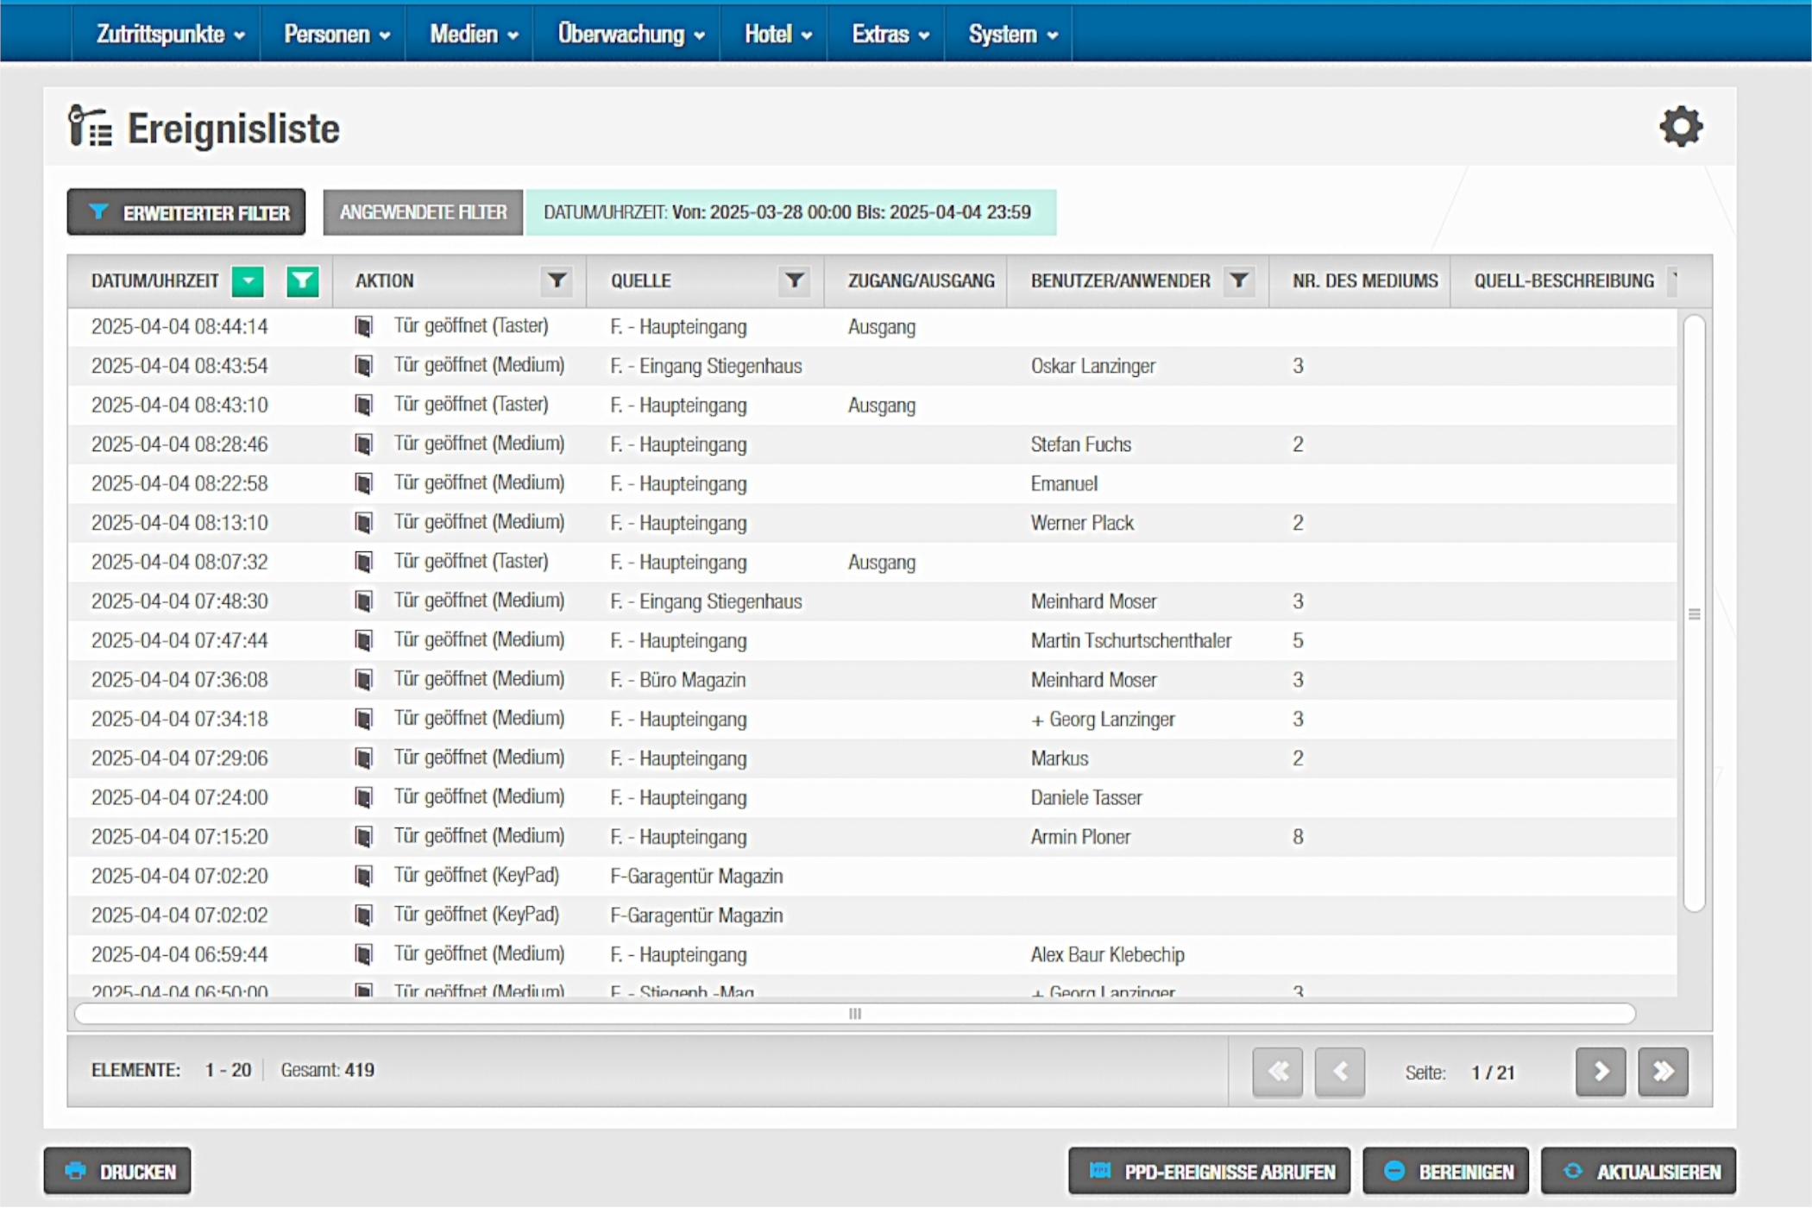
Task: Click the Aktion column filter icon
Action: [x=557, y=280]
